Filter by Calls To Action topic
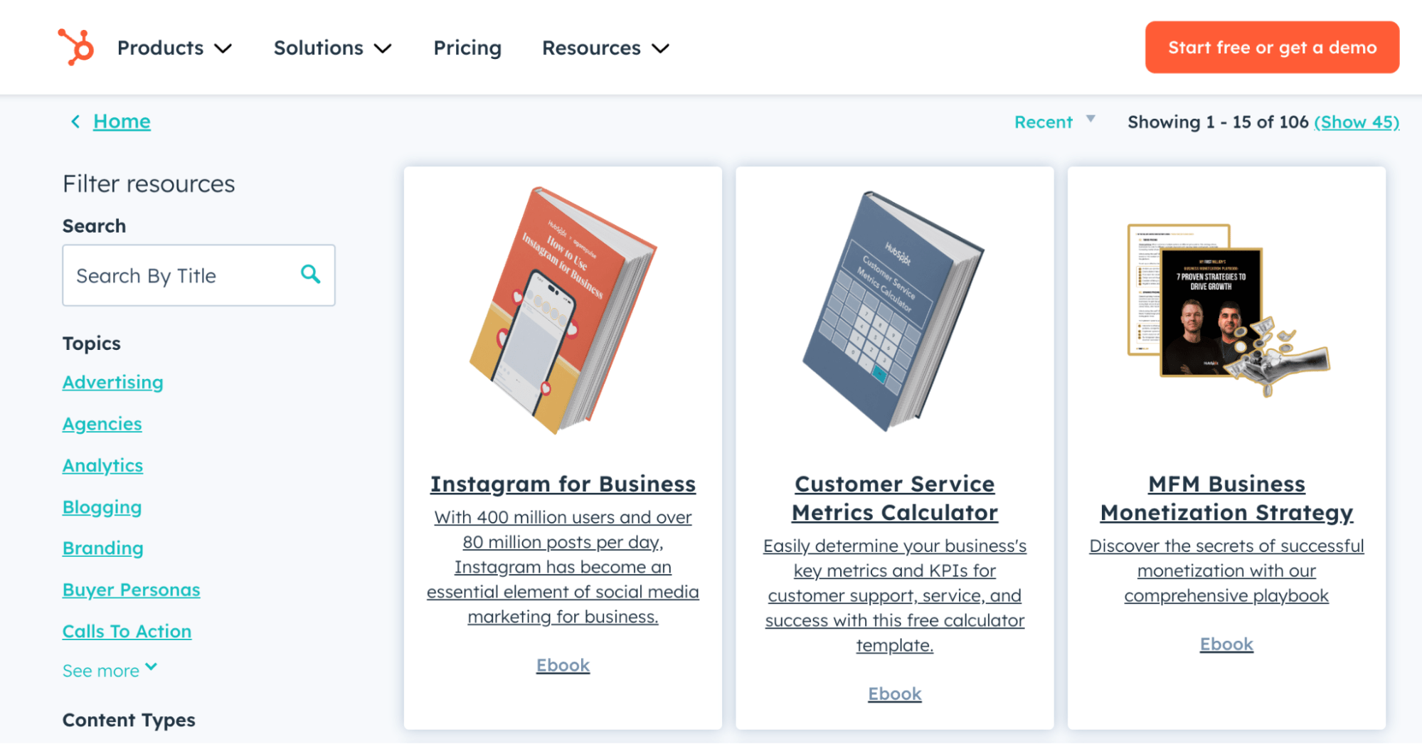This screenshot has width=1422, height=744. pos(127,632)
